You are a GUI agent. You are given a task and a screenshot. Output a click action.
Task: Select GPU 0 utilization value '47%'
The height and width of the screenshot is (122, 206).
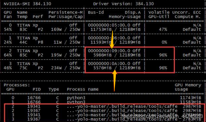click(x=163, y=29)
